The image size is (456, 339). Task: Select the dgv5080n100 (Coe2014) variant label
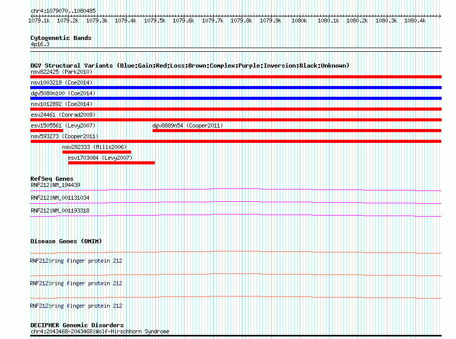(x=63, y=93)
